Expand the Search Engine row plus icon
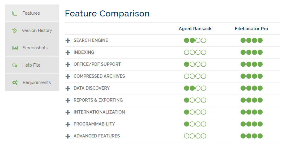292x150 pixels. tap(68, 41)
